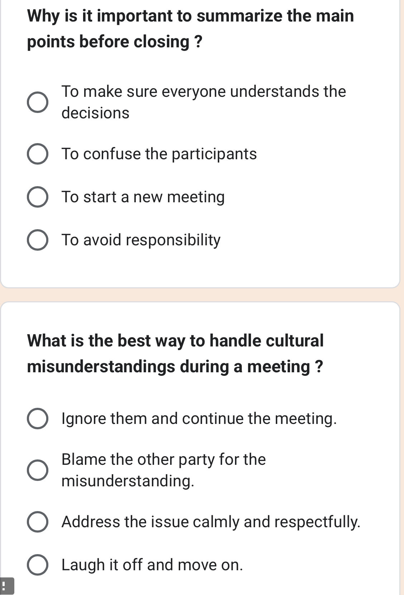Select the 'Laugh it off' radio circle
Image resolution: width=404 pixels, height=595 pixels.
38,565
